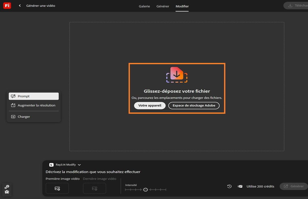Click the Ray3.14 model logo icon
Image resolution: width=308 pixels, height=199 pixels.
click(51, 165)
